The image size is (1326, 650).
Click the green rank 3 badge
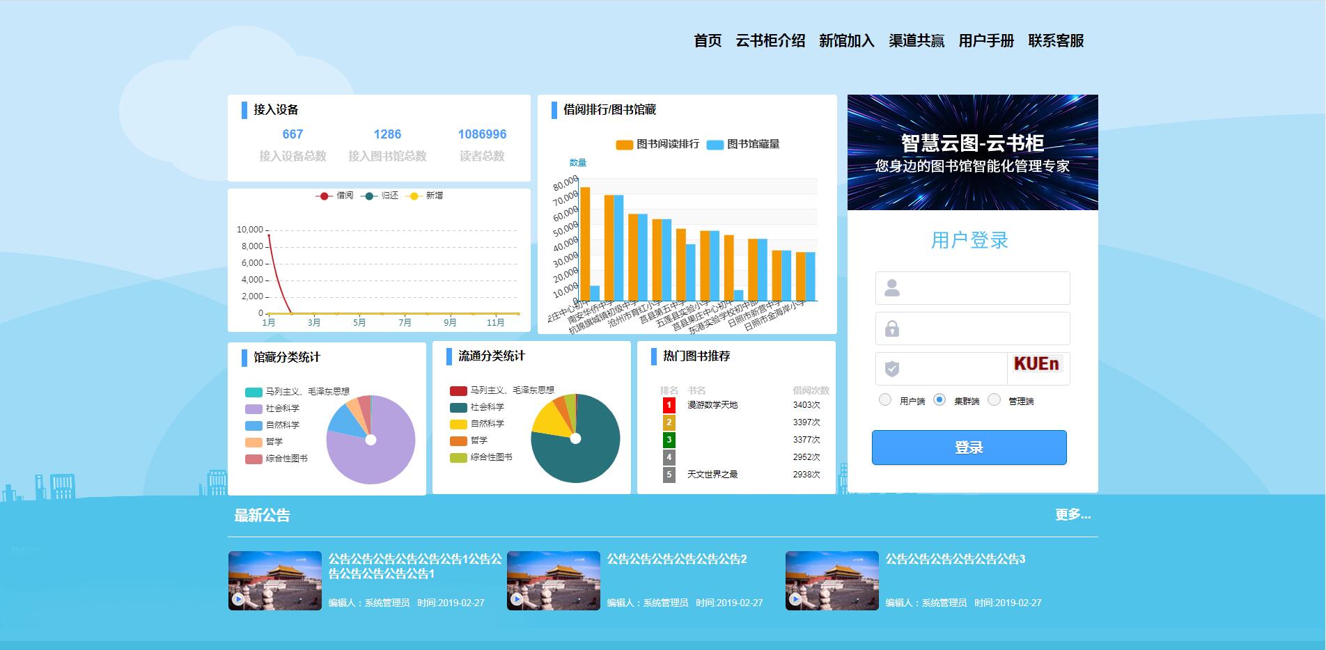[x=669, y=440]
